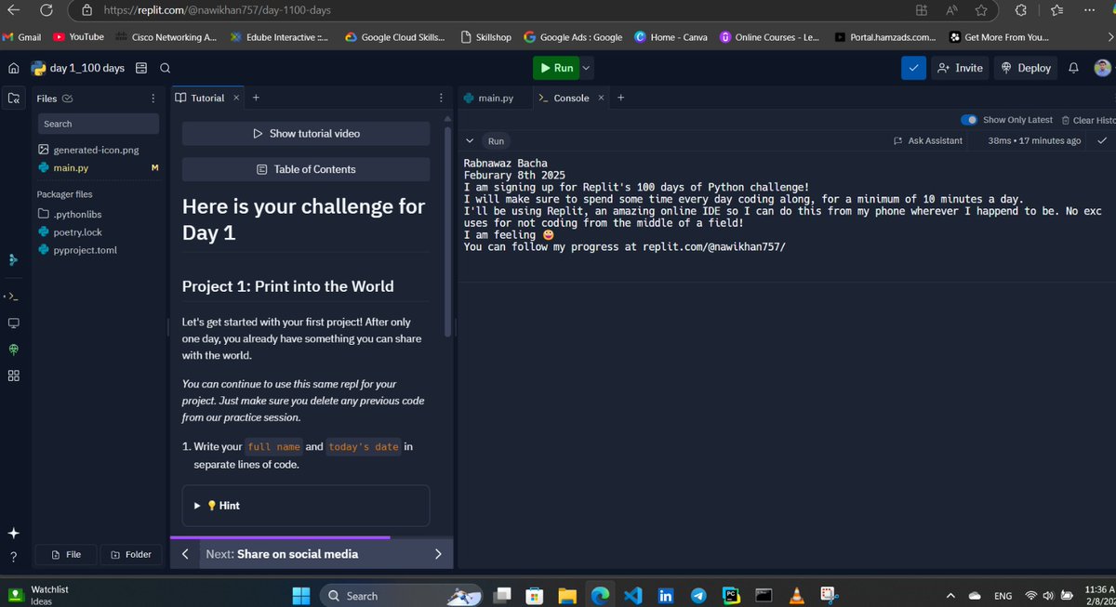Click the small Run chip in console
1116x607 pixels.
(496, 141)
